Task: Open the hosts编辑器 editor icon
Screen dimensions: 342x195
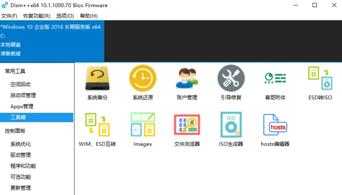Action: coord(275,125)
